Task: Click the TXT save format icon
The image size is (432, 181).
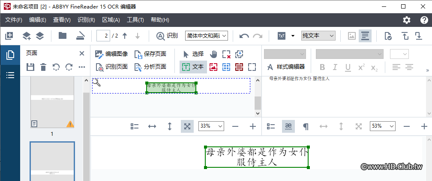Action: point(282,36)
